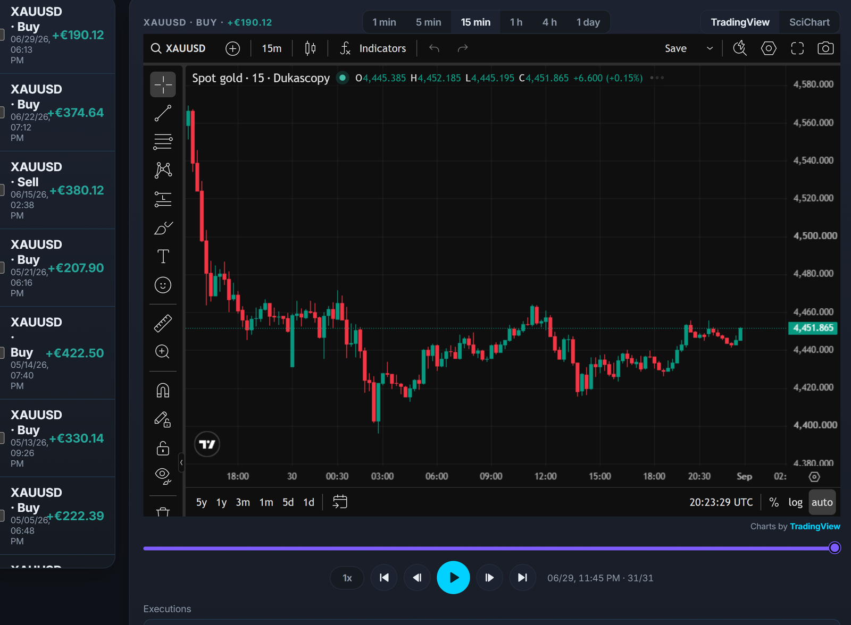Open the go to date calendar
Screen dimensions: 851x625
[340, 502]
